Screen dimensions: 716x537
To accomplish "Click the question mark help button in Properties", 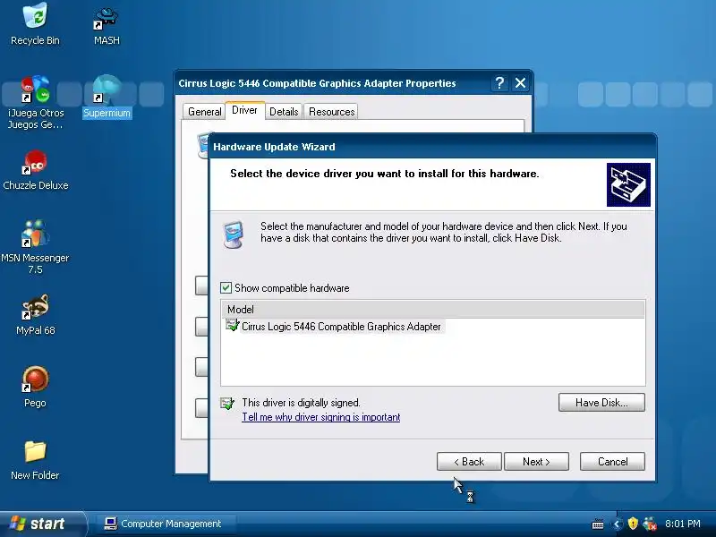I will (499, 83).
